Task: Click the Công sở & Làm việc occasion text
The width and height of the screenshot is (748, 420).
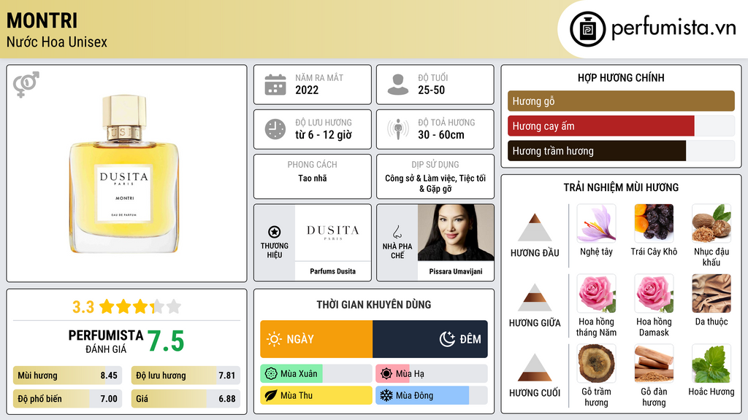Action: [435, 183]
